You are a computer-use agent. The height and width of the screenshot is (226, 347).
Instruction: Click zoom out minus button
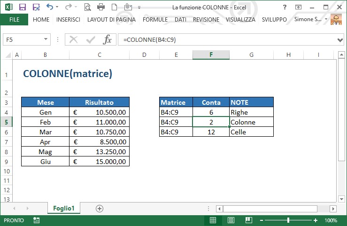262,220
